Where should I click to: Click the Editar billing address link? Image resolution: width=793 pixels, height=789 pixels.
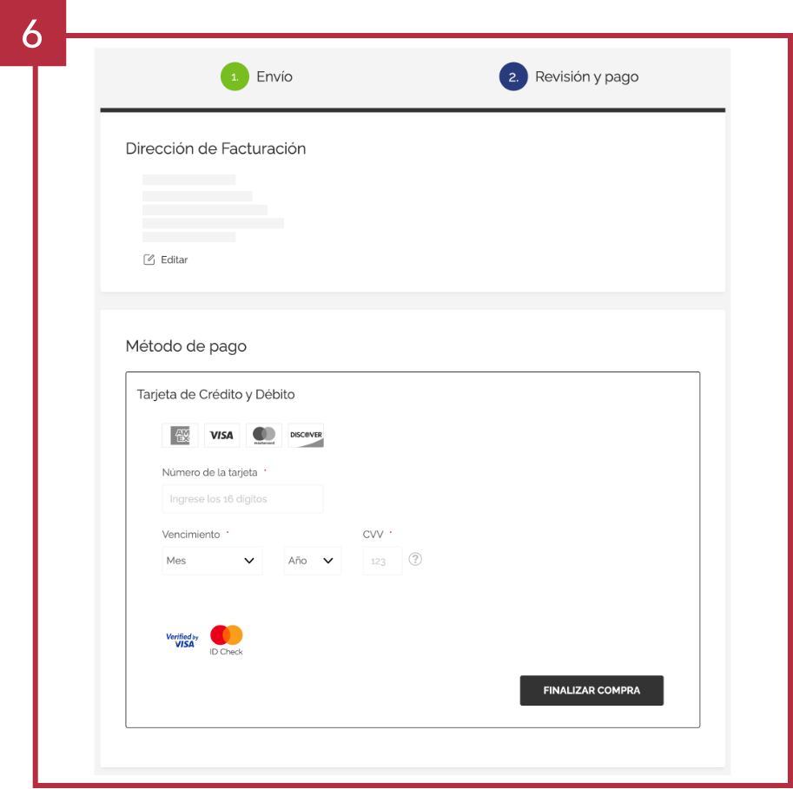(174, 260)
